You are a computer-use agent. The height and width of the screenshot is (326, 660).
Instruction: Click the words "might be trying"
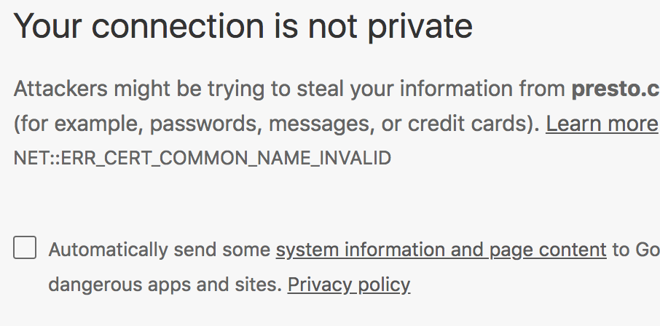coord(173,89)
